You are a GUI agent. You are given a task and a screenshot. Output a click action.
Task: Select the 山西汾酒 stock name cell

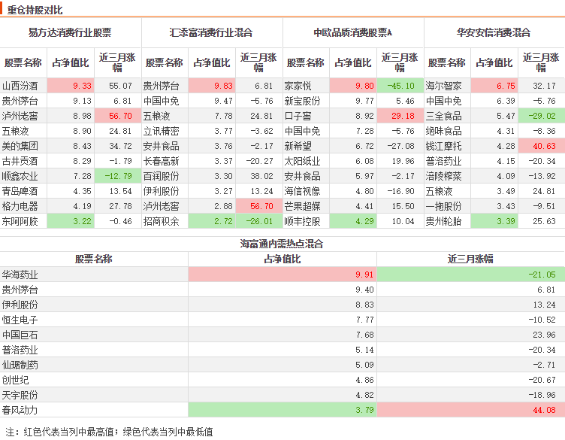point(20,86)
